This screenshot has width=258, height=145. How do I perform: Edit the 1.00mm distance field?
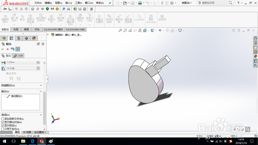click(x=22, y=62)
